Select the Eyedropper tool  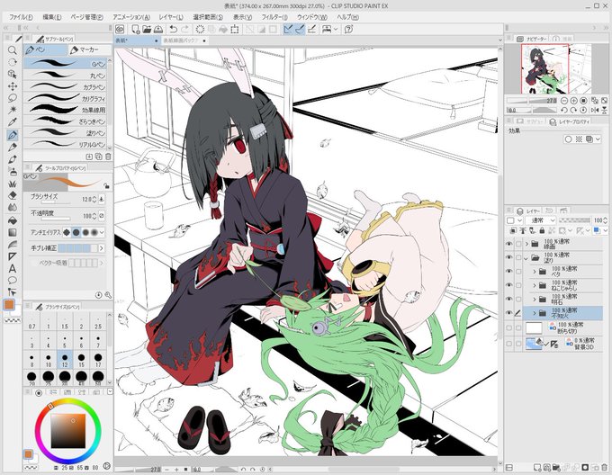(12, 122)
